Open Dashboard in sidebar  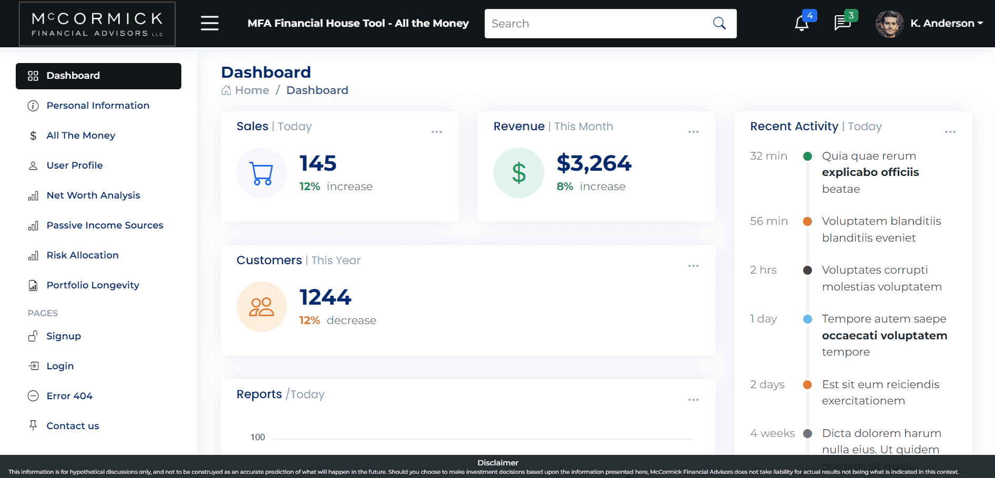98,76
